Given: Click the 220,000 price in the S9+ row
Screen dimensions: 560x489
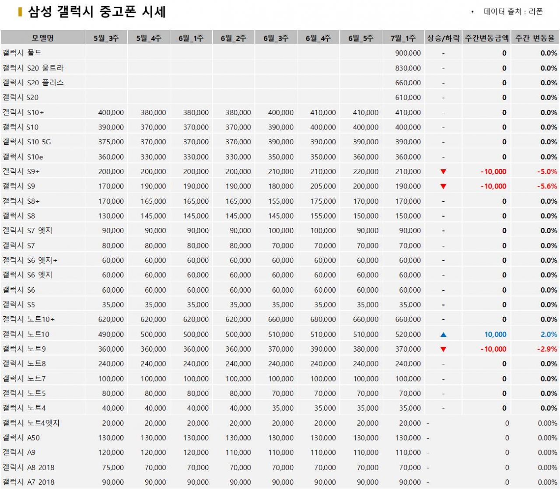Looking at the screenshot, I should click(x=366, y=171).
